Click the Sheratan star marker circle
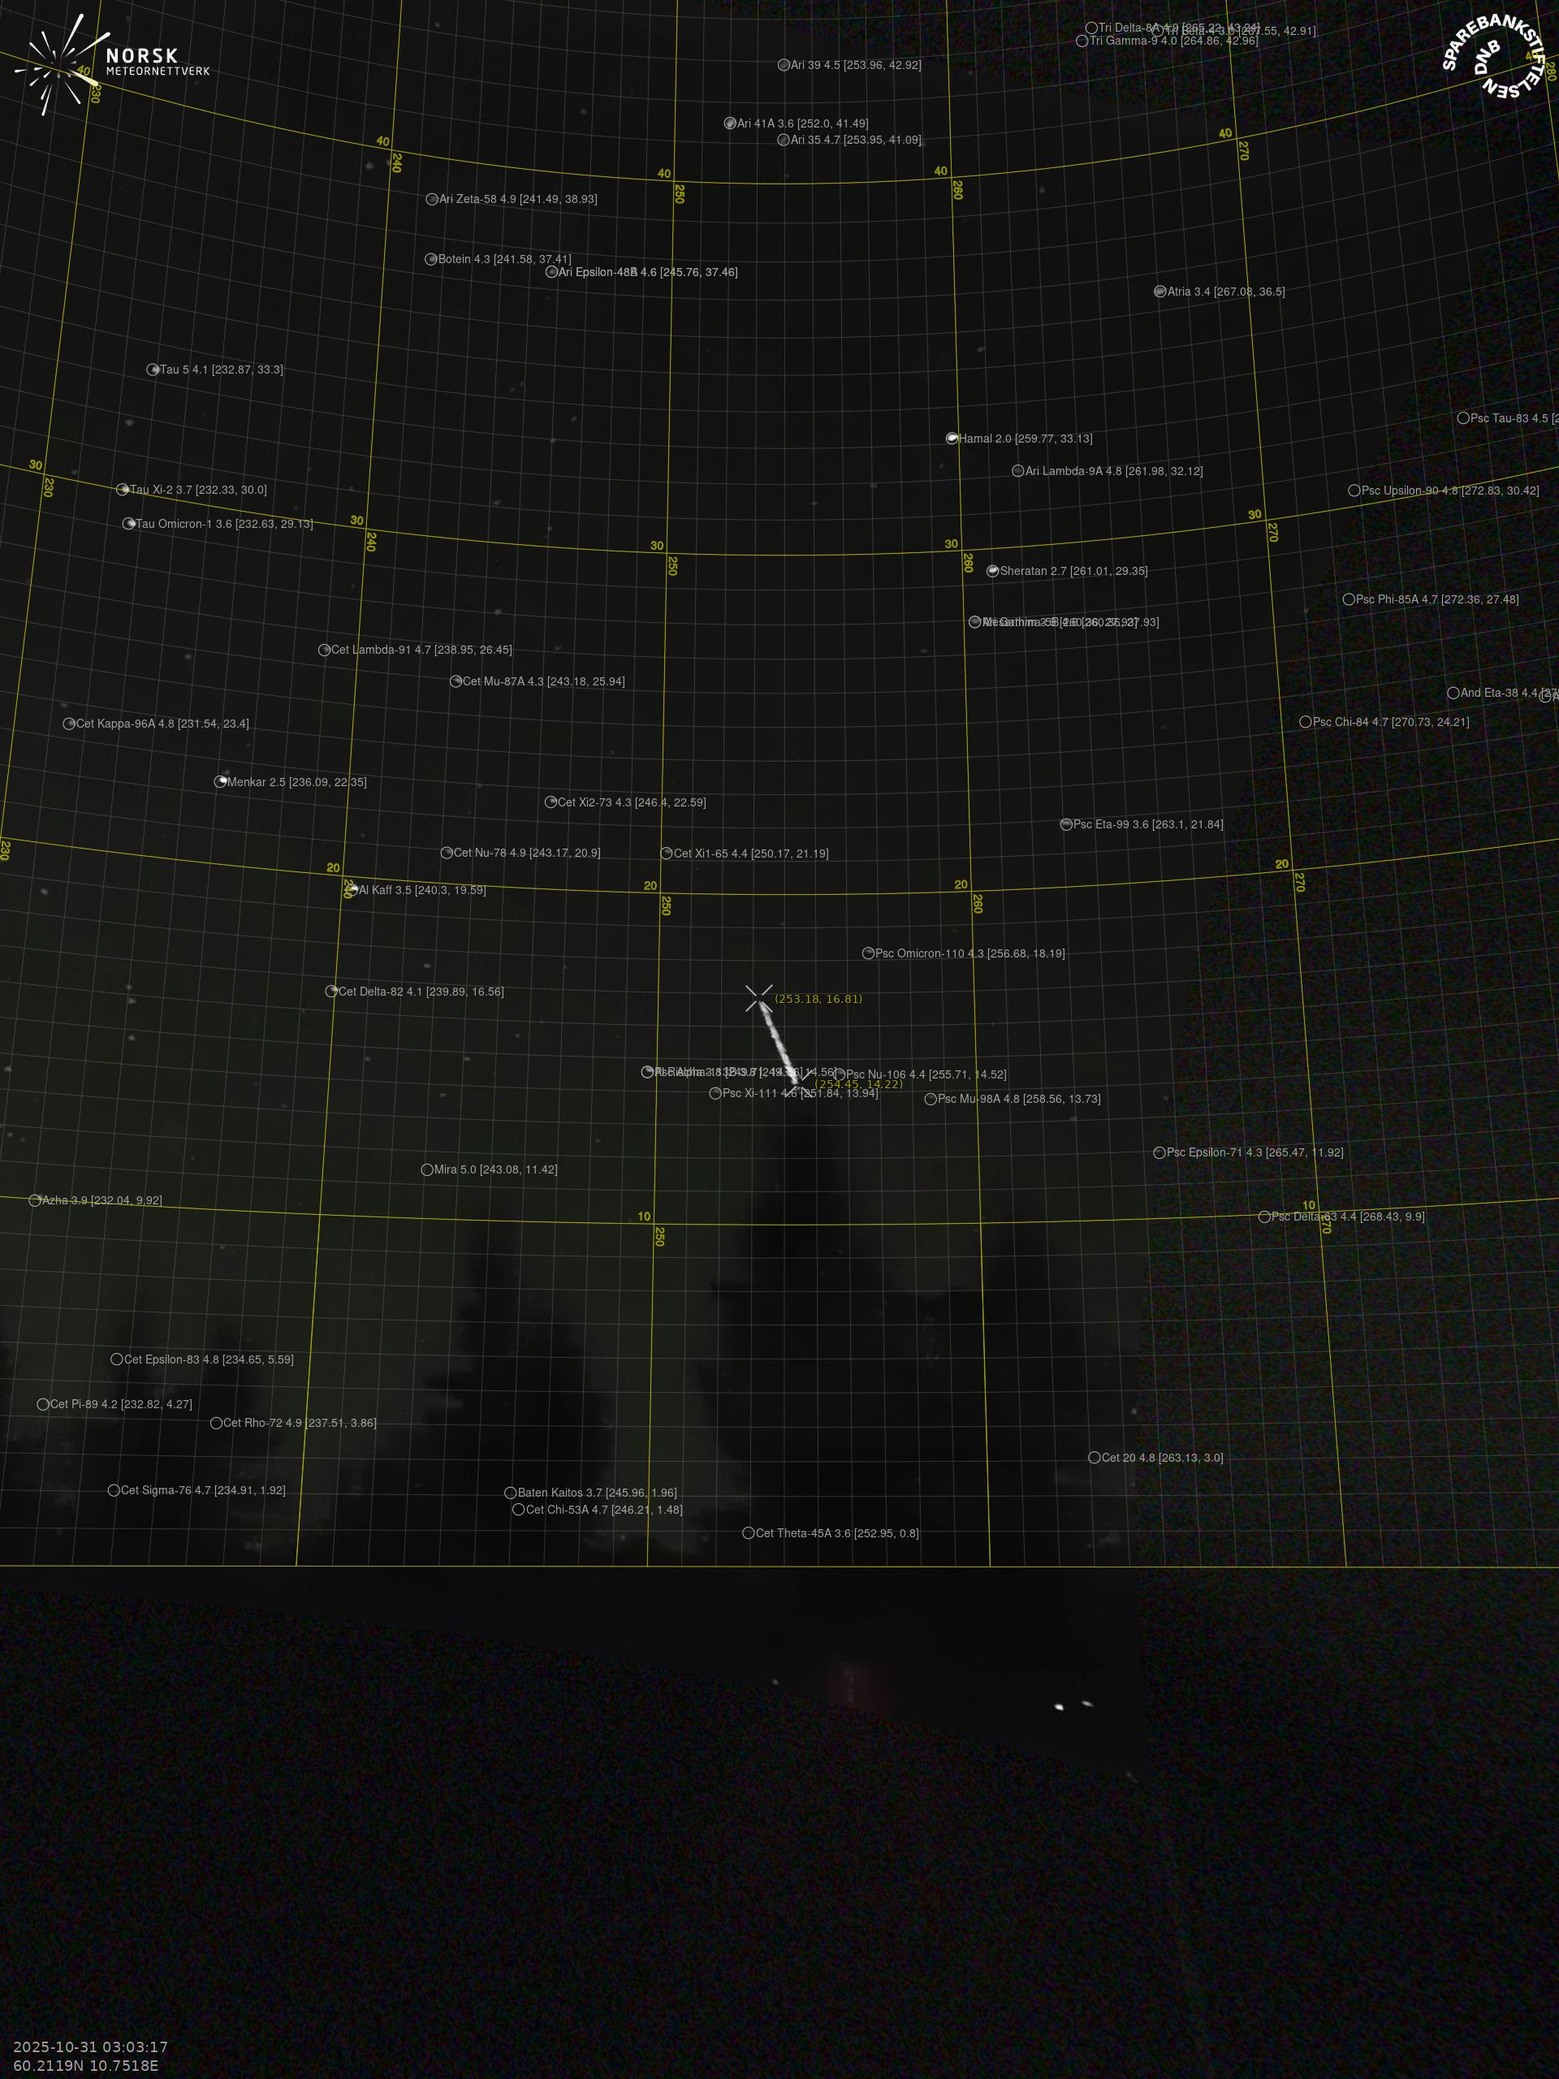 click(993, 570)
